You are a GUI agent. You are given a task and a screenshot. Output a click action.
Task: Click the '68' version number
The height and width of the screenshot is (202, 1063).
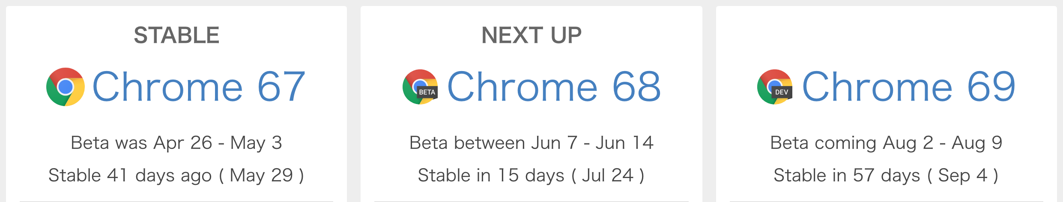pos(637,87)
